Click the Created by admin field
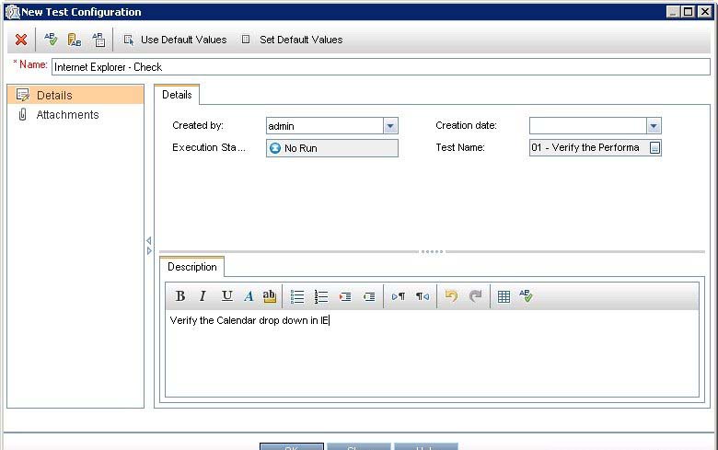Image resolution: width=718 pixels, height=450 pixels. coord(325,126)
